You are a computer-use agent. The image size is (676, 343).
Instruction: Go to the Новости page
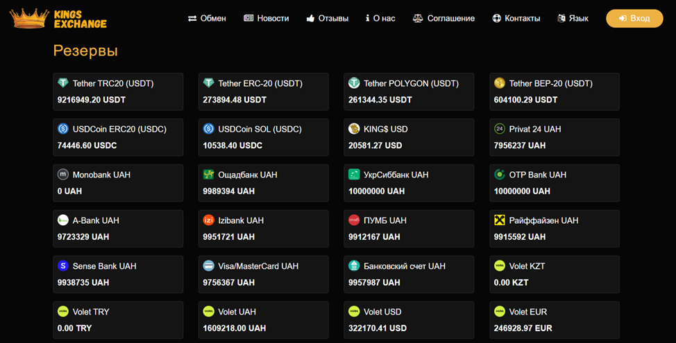[267, 19]
